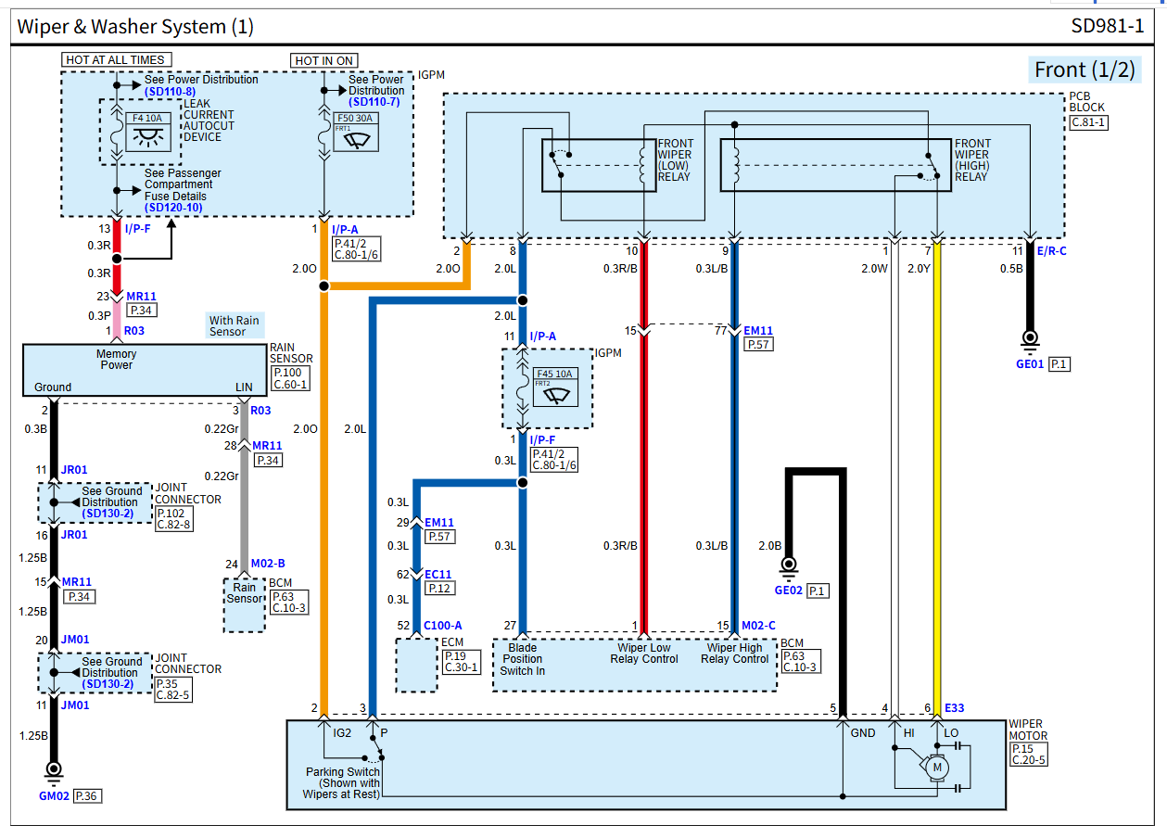This screenshot has width=1167, height=838.
Task: Select the C.20-5 wiper motor connector reference
Action: (x=1030, y=760)
